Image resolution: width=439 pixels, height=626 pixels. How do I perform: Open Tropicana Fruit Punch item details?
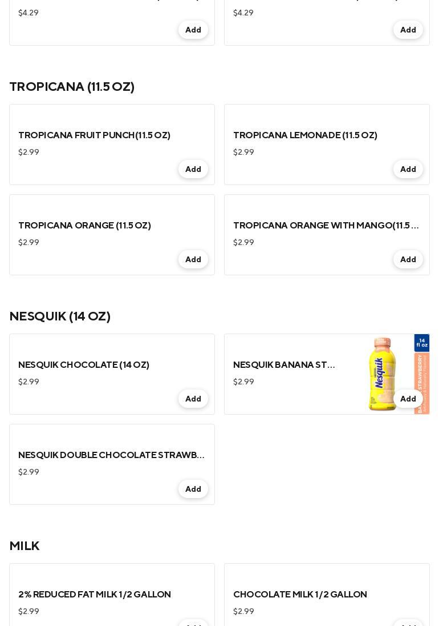(95, 135)
